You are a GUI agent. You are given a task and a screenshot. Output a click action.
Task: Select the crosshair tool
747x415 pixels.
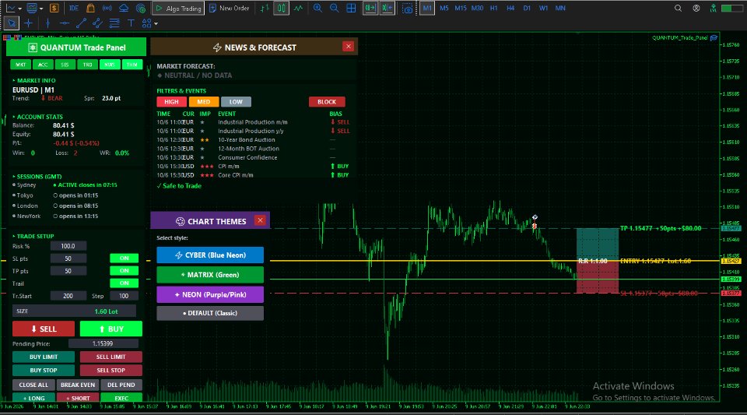[29, 23]
